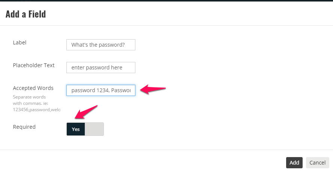Image resolution: width=333 pixels, height=175 pixels.
Task: Click the "Accepted Words" field caption
Action: [x=33, y=88]
